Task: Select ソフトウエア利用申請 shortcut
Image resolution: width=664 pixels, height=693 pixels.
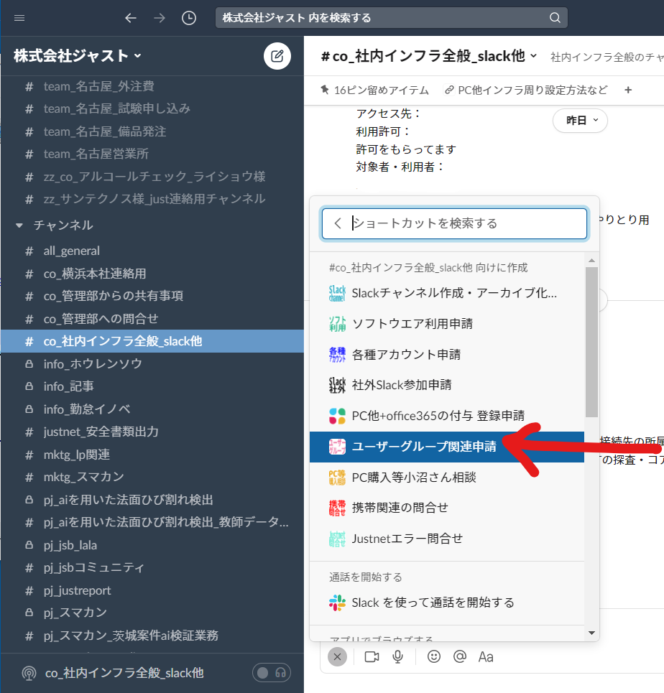Action: [x=447, y=323]
